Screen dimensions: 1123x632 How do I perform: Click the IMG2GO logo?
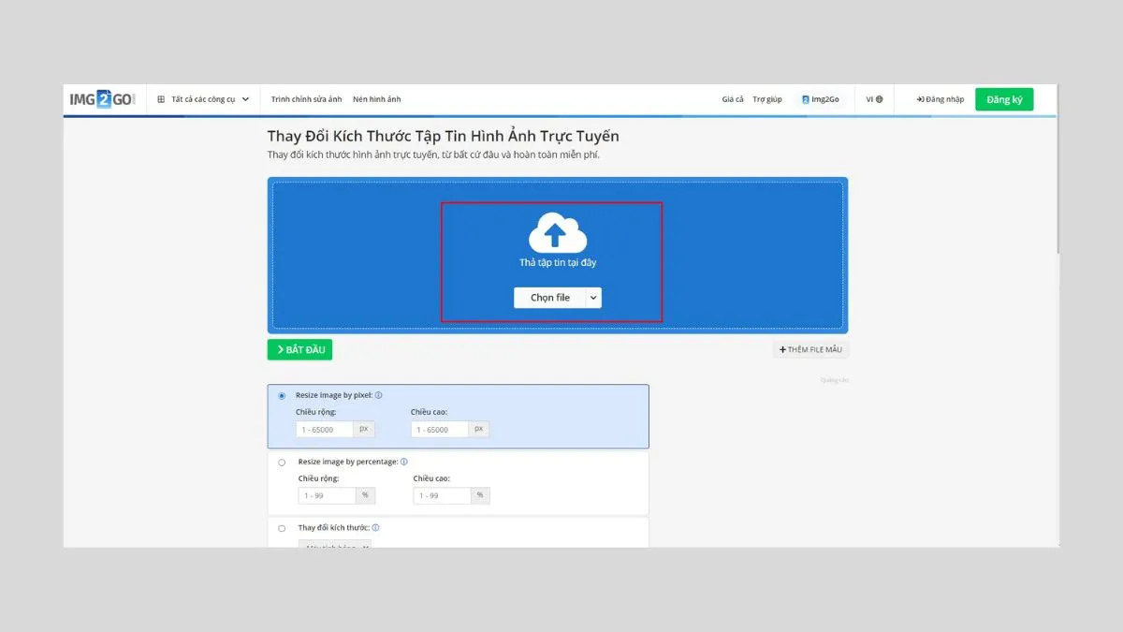click(x=103, y=99)
